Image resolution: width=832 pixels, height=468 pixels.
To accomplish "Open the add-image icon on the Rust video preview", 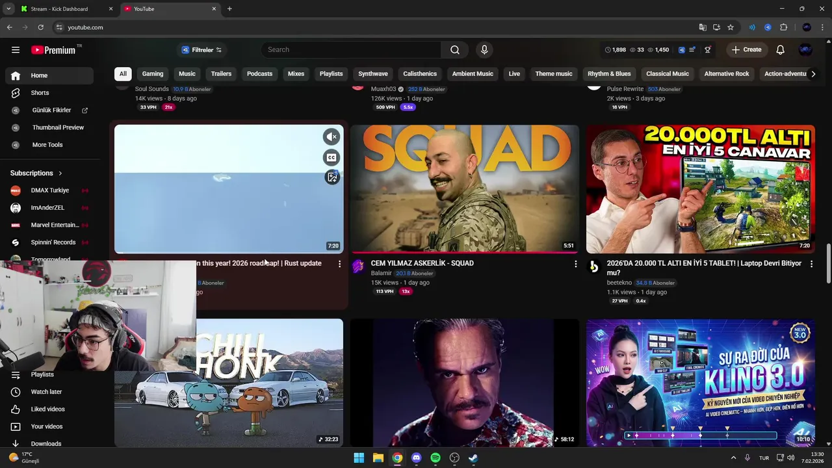I will tap(332, 177).
